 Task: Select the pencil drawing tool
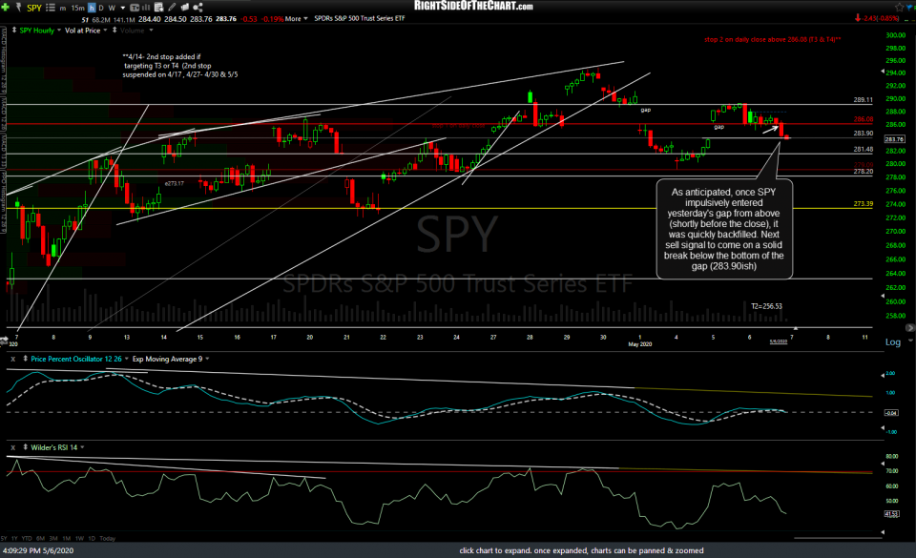tap(172, 7)
